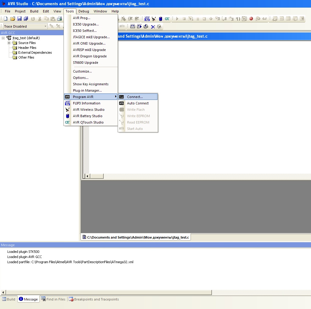The height and width of the screenshot is (309, 311).
Task: Open the Window menu
Action: click(x=100, y=11)
